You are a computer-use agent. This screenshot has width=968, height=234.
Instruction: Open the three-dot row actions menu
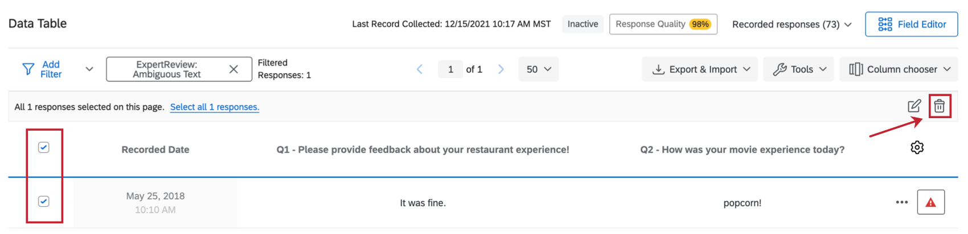coord(901,202)
